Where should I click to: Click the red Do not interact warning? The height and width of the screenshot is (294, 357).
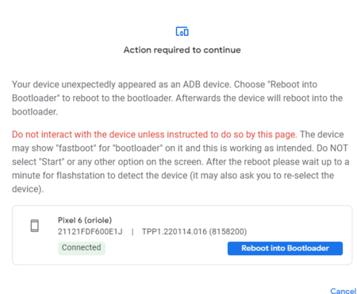155,134
